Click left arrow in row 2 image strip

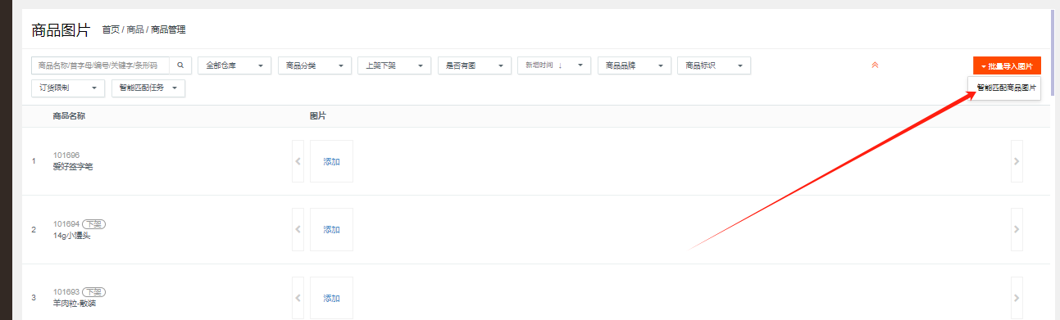298,229
